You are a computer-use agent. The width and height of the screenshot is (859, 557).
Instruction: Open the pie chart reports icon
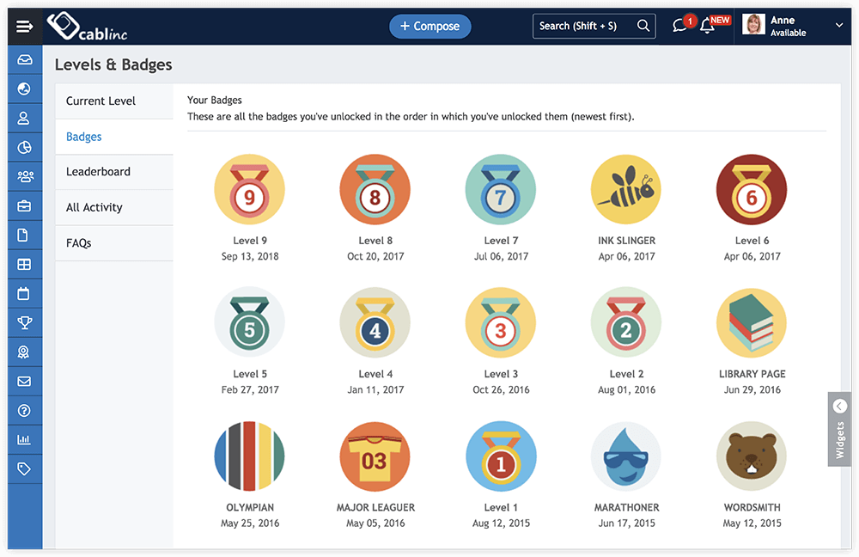[x=25, y=147]
